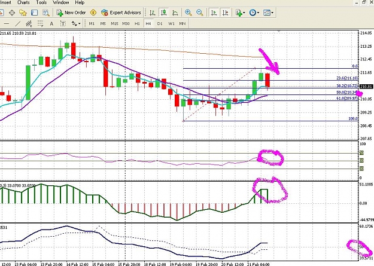Launch MetaEditor via yellow diamond icon
374x266 pixels.
pyautogui.click(x=93, y=13)
